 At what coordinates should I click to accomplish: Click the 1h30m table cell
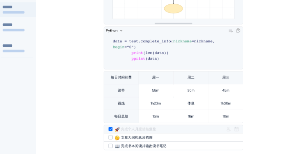(225, 103)
